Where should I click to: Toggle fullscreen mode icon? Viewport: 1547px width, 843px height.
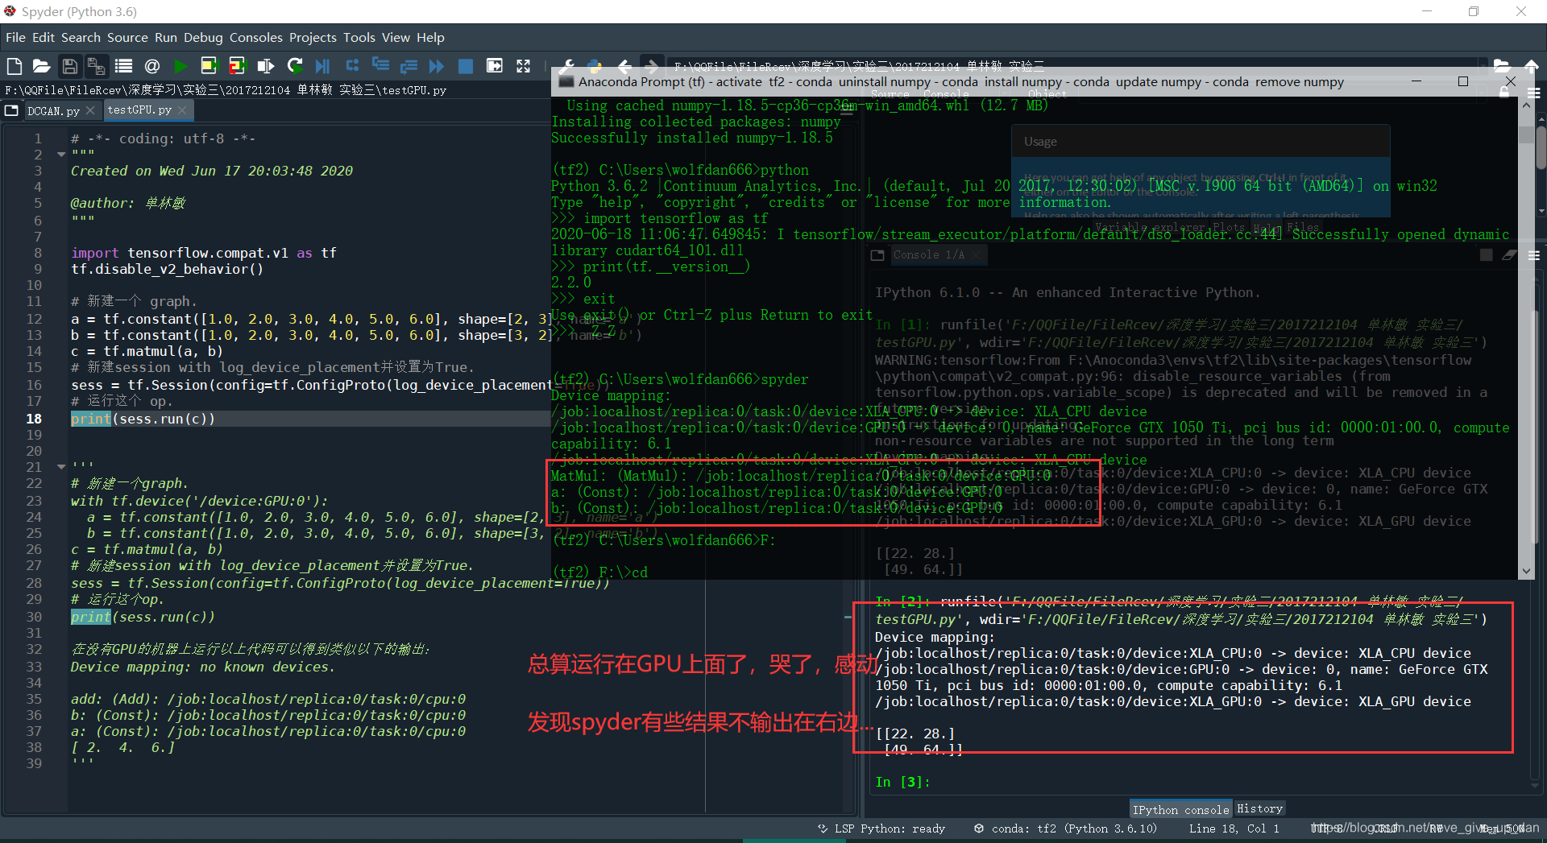524,66
